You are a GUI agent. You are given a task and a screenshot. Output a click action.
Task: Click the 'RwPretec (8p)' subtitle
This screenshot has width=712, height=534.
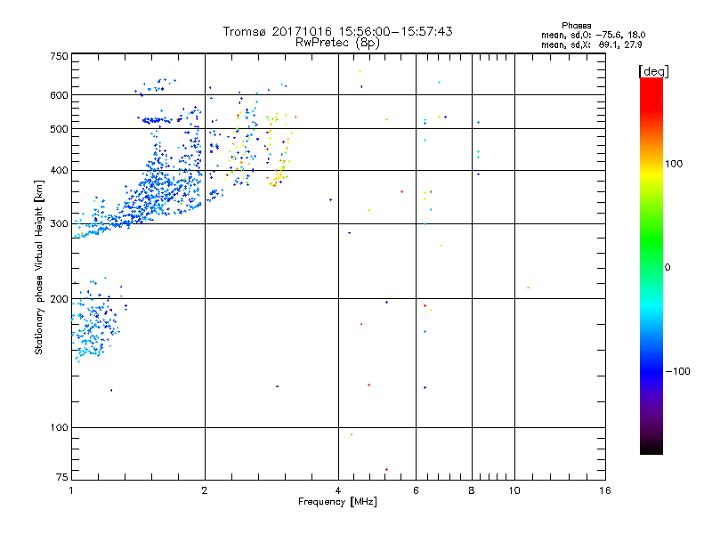[x=337, y=43]
